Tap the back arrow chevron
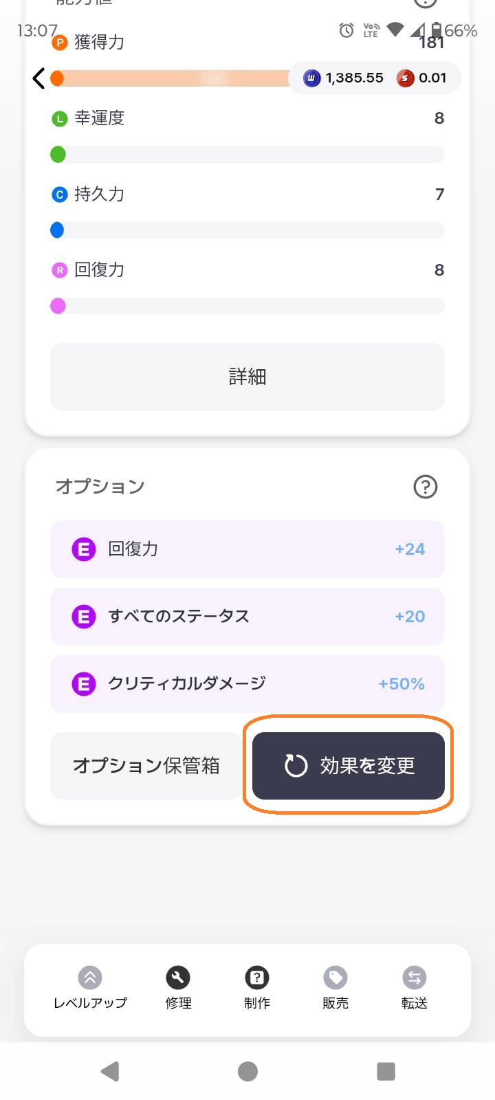Image resolution: width=495 pixels, height=1100 pixels. click(39, 78)
